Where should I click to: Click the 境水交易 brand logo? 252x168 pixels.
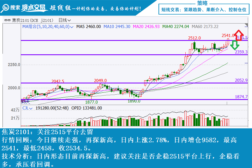(x=34, y=8)
